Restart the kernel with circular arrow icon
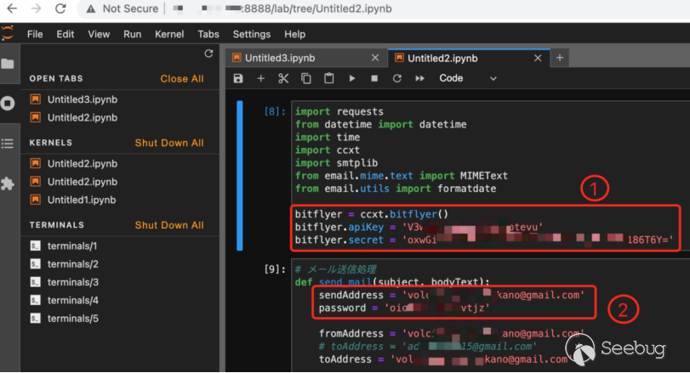 [397, 78]
